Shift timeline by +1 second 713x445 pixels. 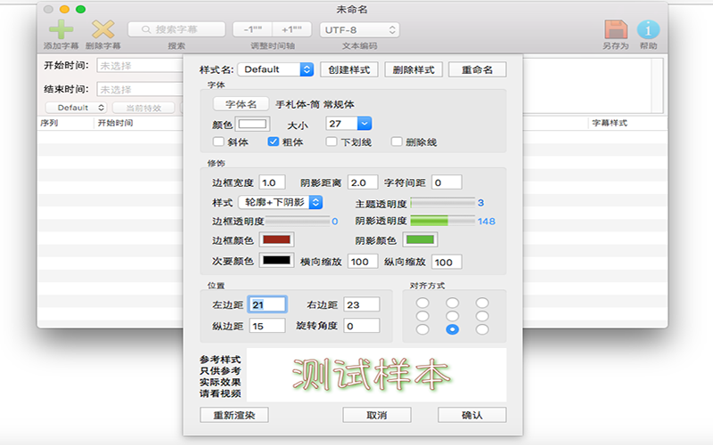292,29
